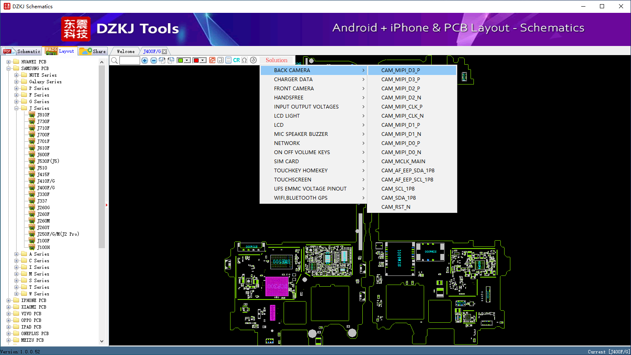Click the Solution button
The image size is (631, 355).
277,60
